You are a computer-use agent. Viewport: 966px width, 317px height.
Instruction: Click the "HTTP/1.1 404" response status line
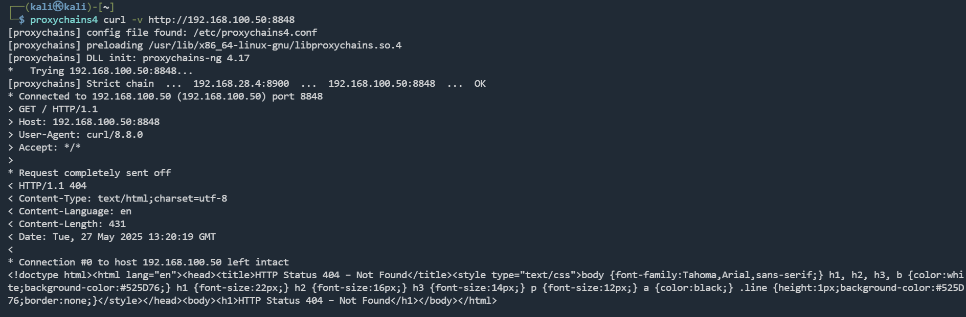click(x=52, y=186)
